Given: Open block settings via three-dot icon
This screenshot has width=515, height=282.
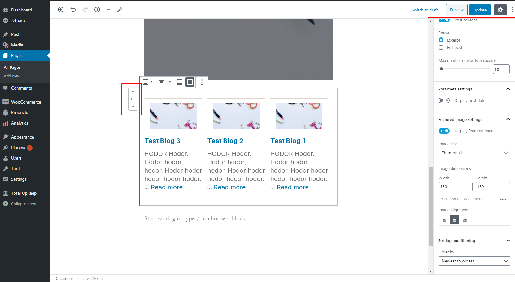Looking at the screenshot, I should tap(202, 82).
